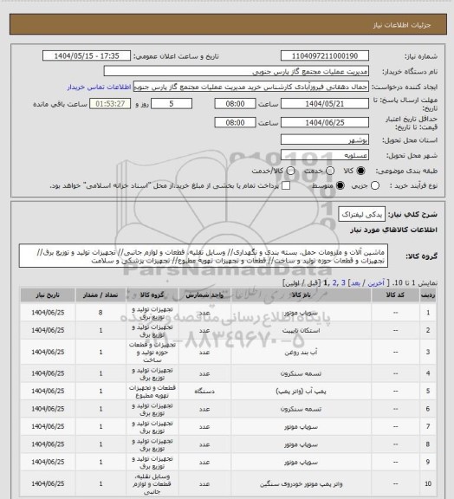This screenshot has height=499, width=454.
Task: Click استکان تایپیت in row 2
Action: (301, 331)
